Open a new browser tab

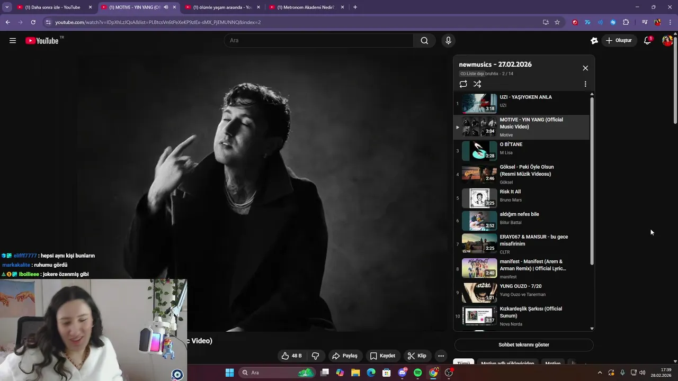pyautogui.click(x=355, y=7)
